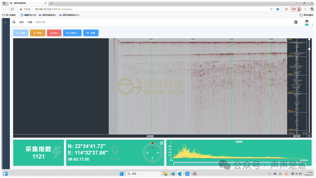Open 德拜采集系统24CH bookmark
The height and width of the screenshot is (178, 316).
pos(69,15)
